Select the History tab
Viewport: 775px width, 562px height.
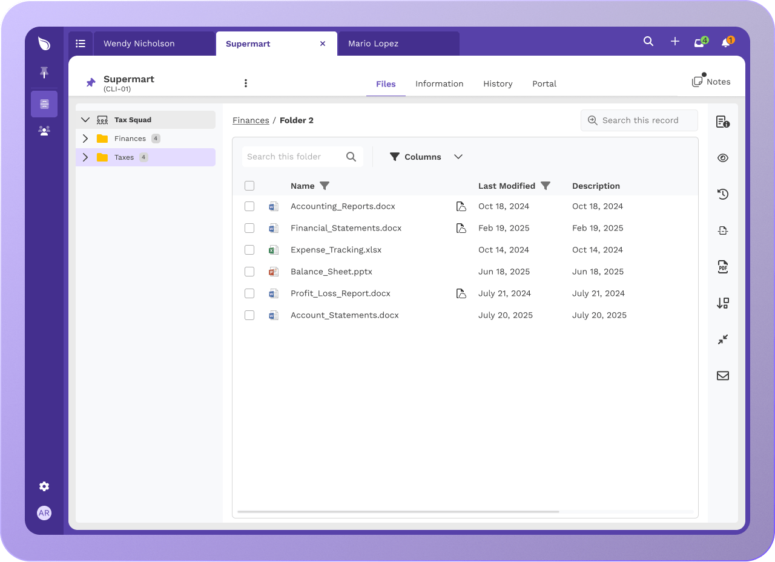click(x=498, y=84)
